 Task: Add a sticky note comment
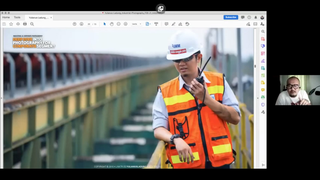point(166,24)
